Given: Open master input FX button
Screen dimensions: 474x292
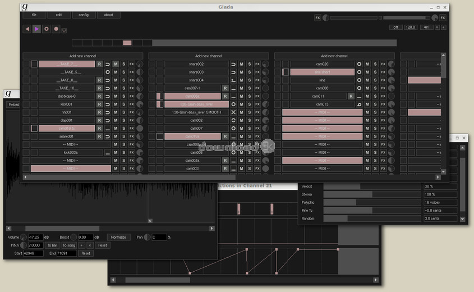Looking at the screenshot, I should 317,18.
